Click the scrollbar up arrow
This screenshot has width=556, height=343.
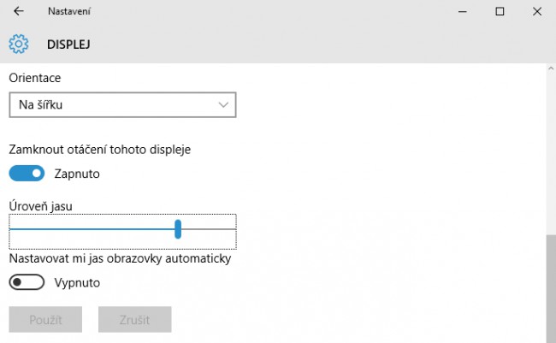551,68
